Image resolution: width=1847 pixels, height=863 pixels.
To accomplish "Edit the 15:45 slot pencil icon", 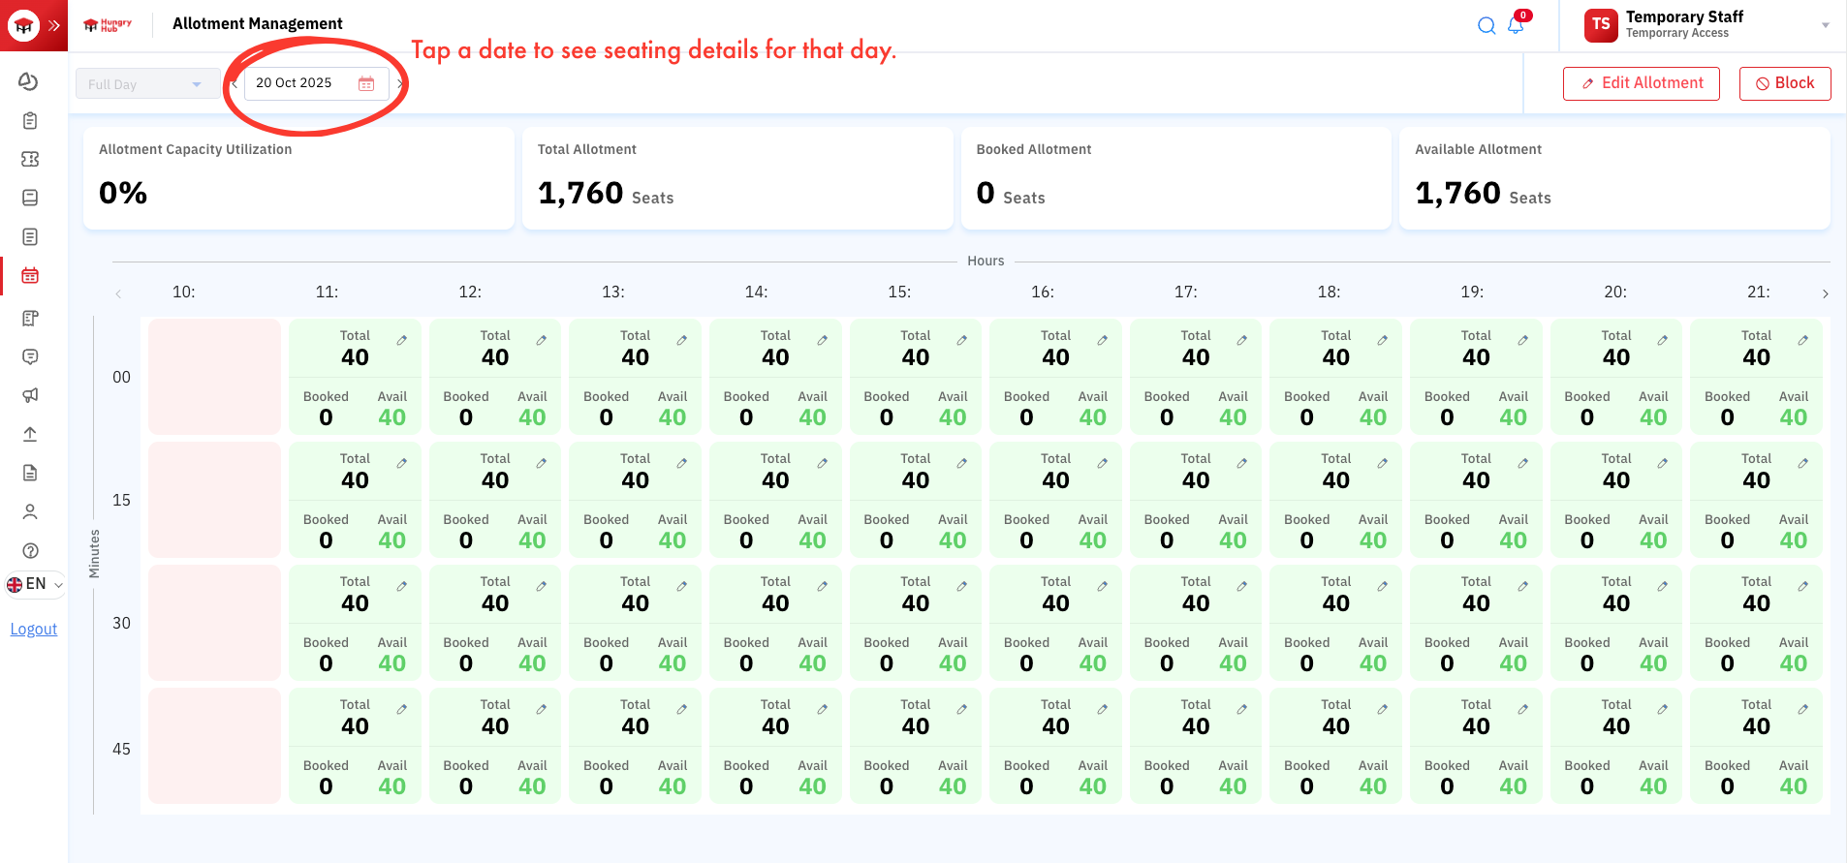I will [x=962, y=709].
